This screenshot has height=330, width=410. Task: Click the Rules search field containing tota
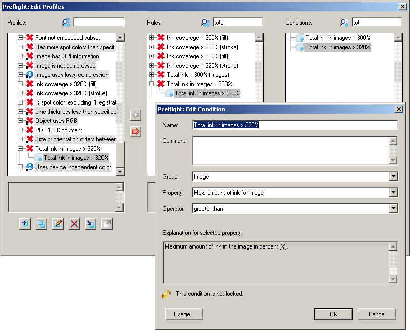[238, 23]
